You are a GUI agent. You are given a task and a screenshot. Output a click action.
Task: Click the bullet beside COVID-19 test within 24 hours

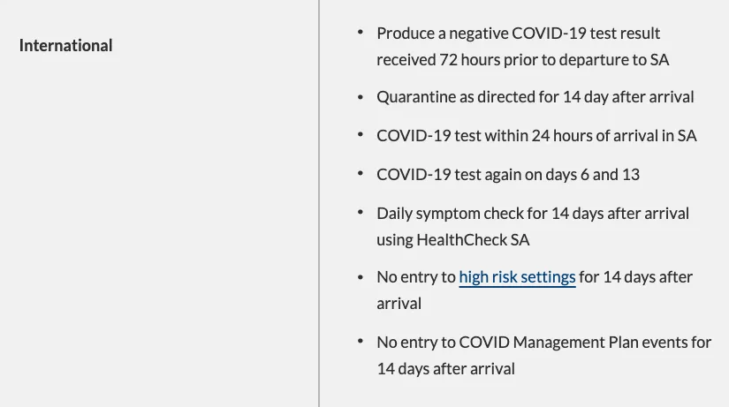[361, 135]
